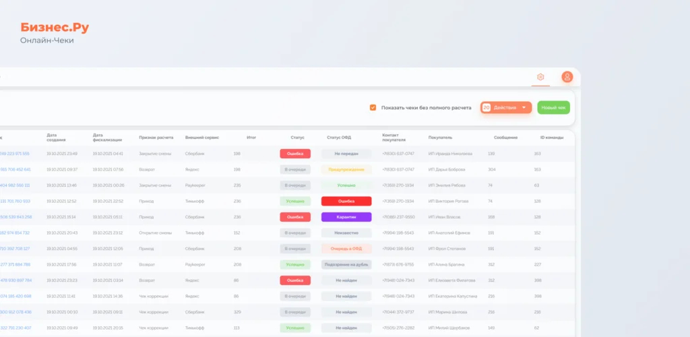The width and height of the screenshot is (690, 337).
Task: Select buyer 'ИП Анатолий Ефимов'
Action: [x=449, y=233]
